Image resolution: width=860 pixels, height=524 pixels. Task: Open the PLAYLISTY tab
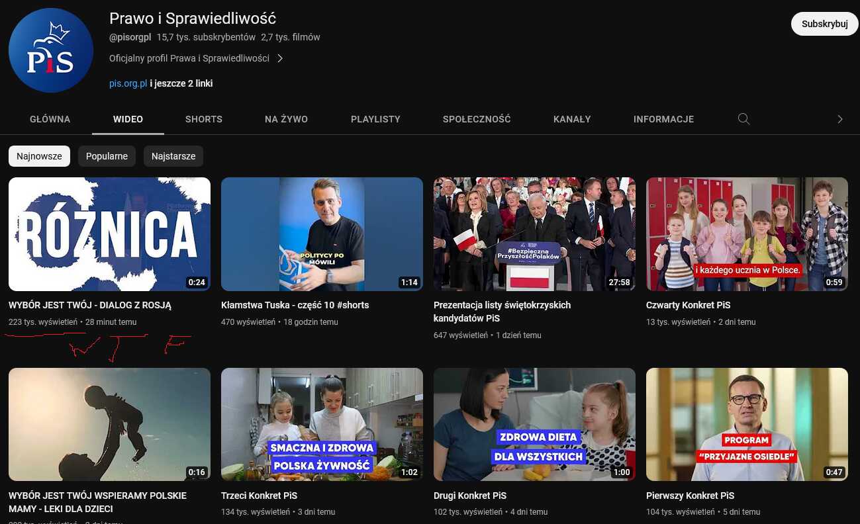(375, 119)
